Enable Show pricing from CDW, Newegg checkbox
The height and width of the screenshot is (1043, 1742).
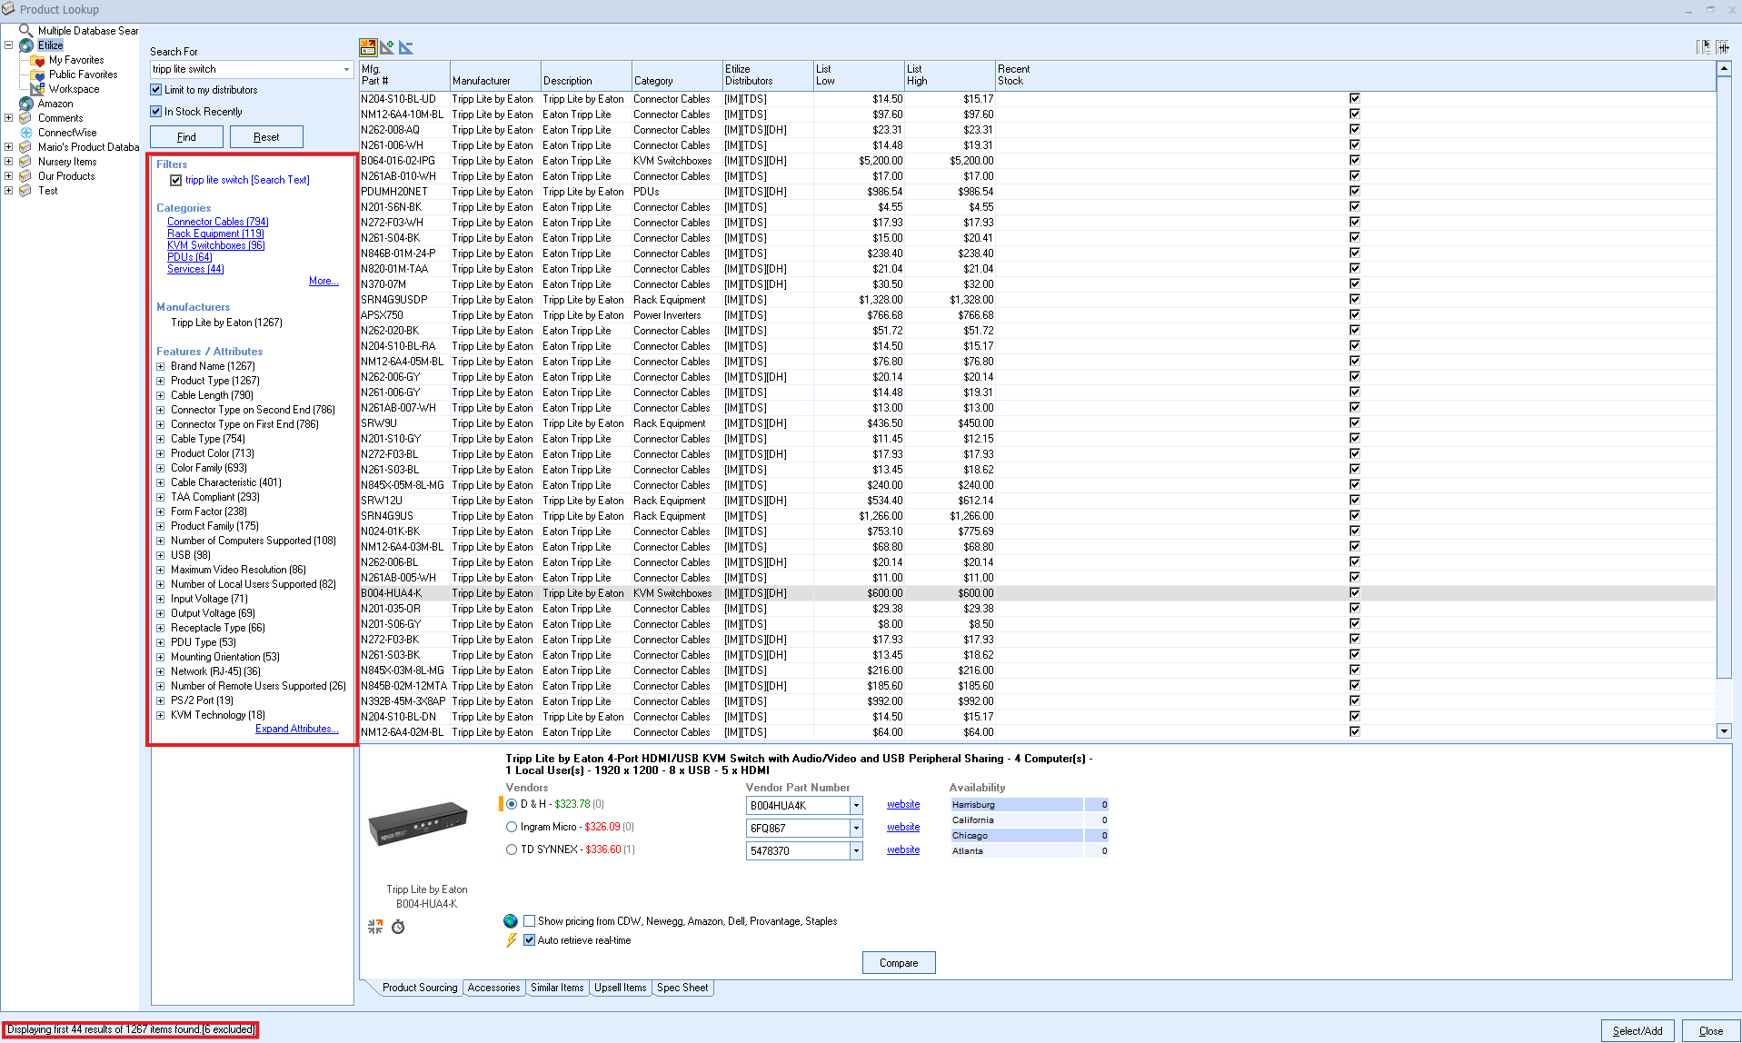529,921
